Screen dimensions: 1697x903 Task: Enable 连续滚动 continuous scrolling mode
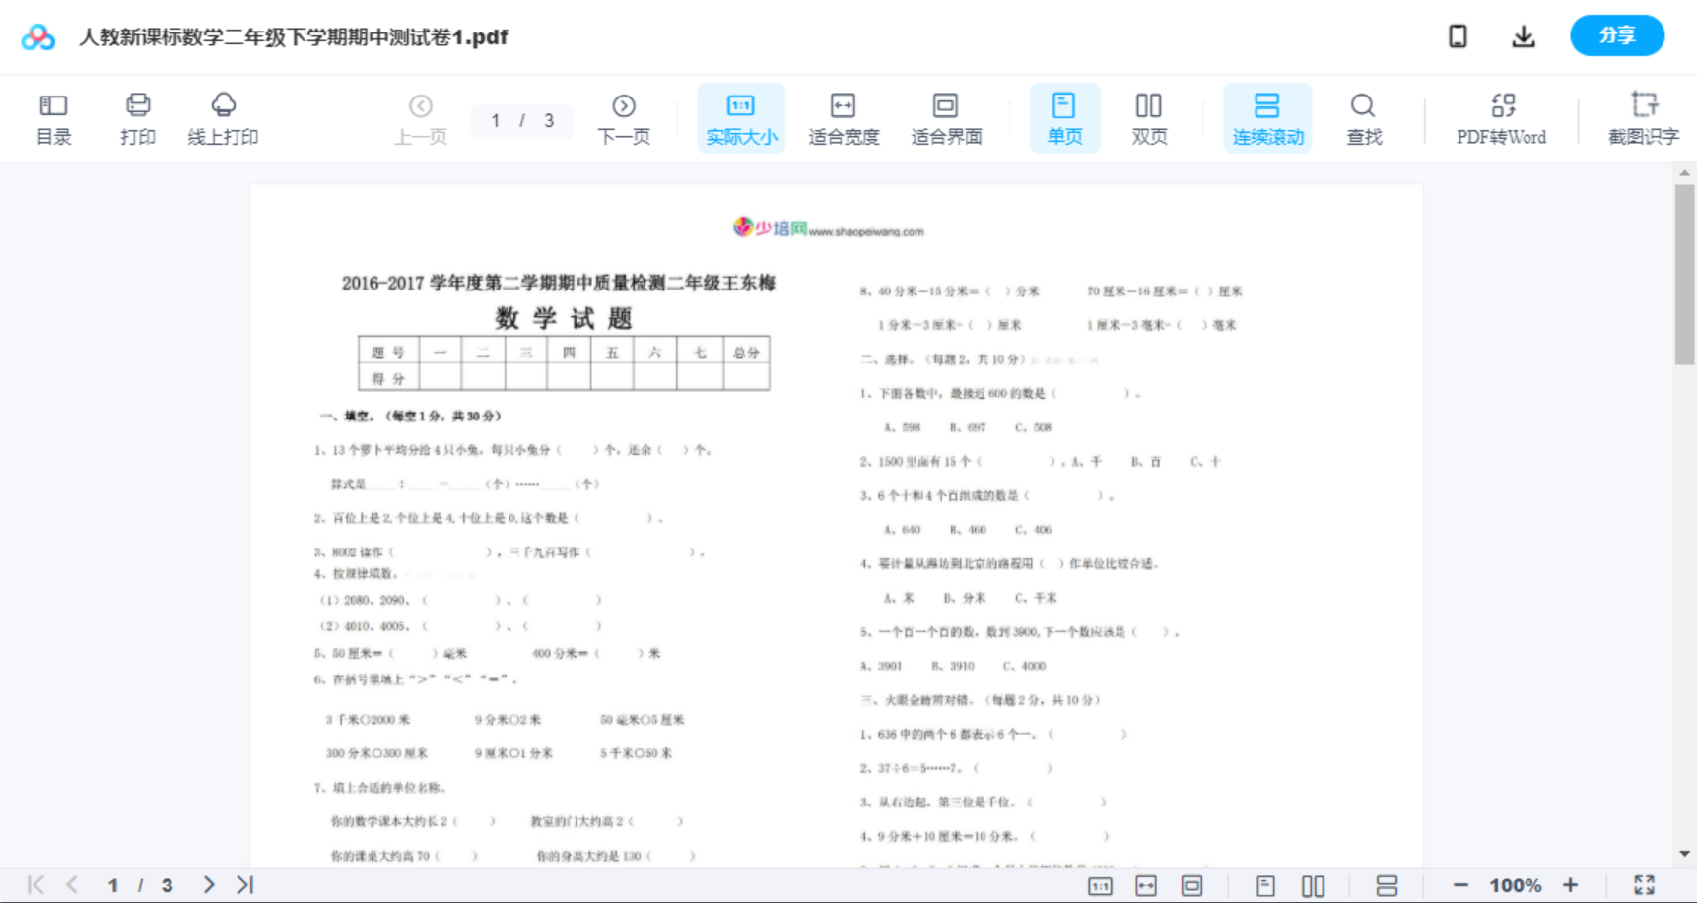(1267, 117)
